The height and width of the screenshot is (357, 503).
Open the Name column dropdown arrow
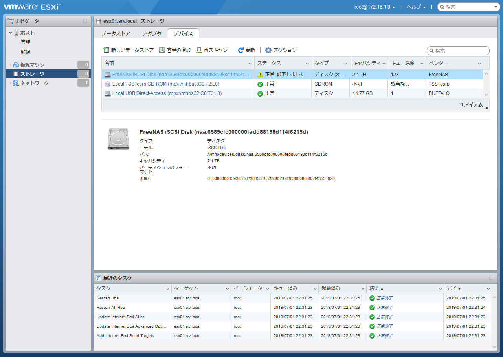250,64
